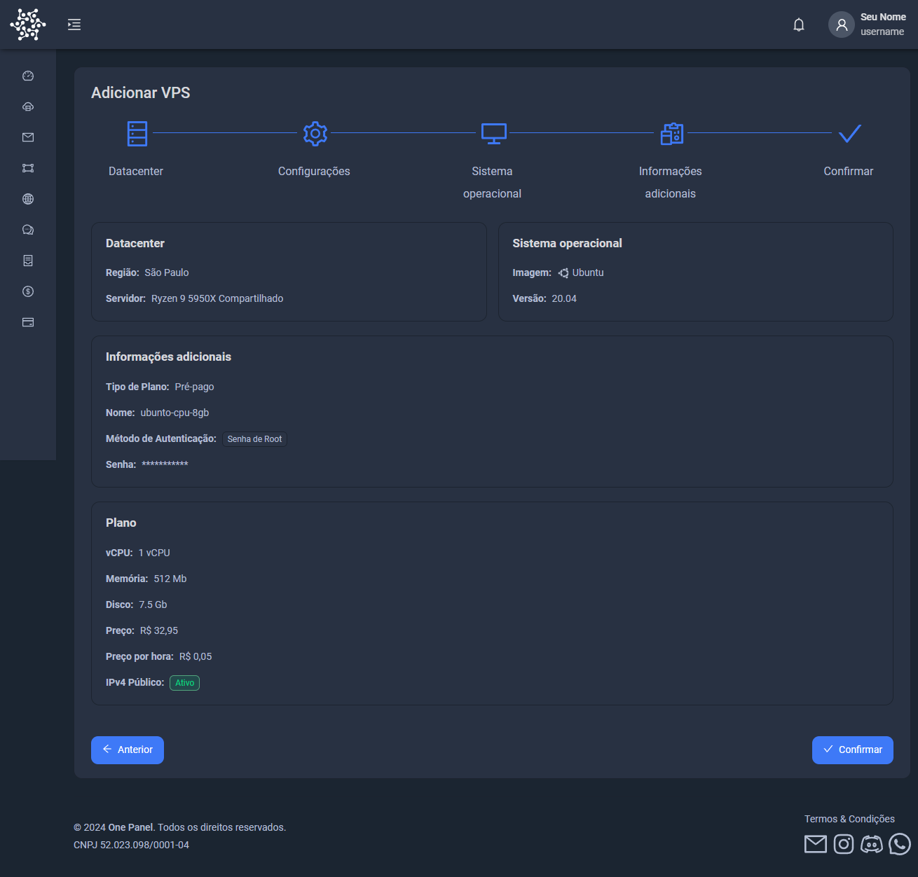Select the 7.5 Gb disk value

(x=153, y=605)
